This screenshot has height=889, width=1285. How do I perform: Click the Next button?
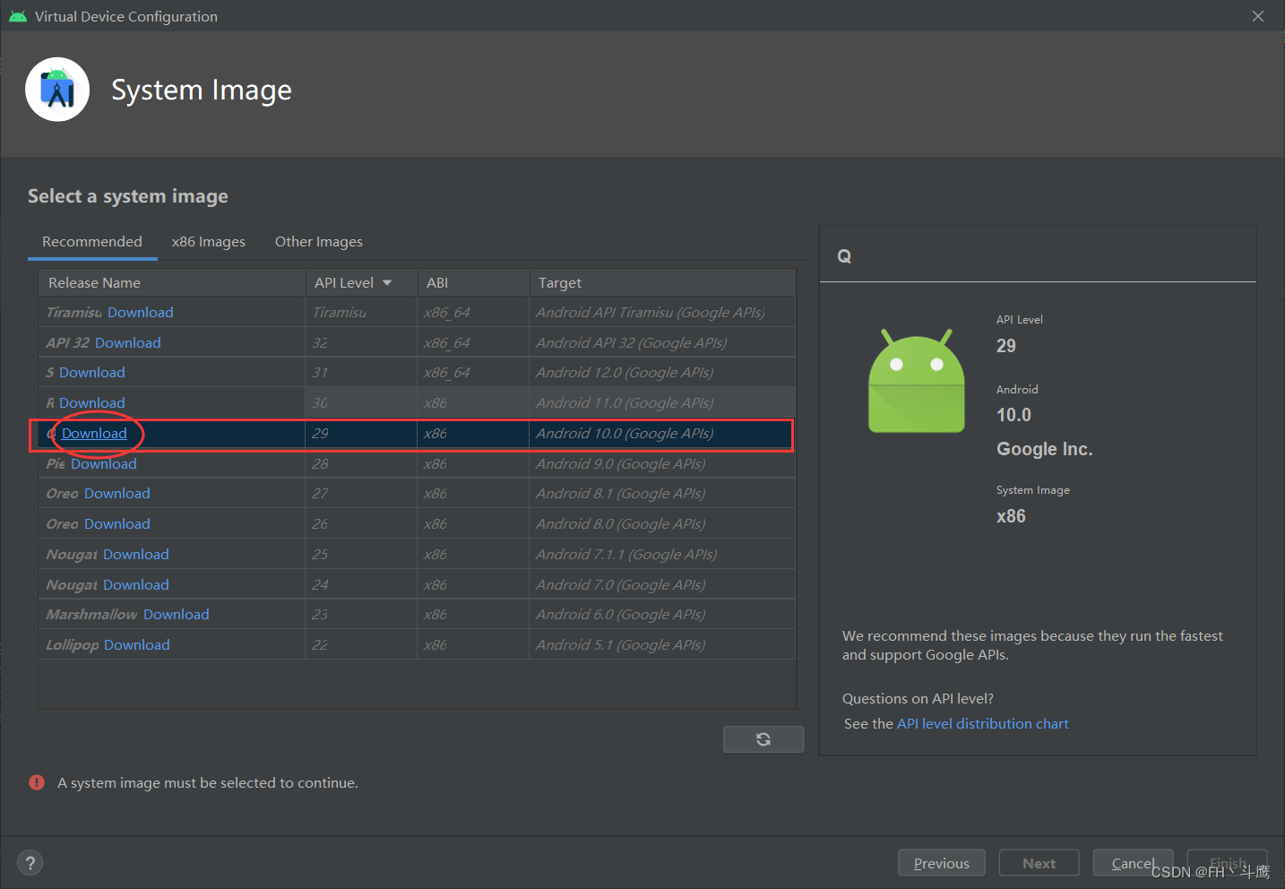[x=1039, y=863]
